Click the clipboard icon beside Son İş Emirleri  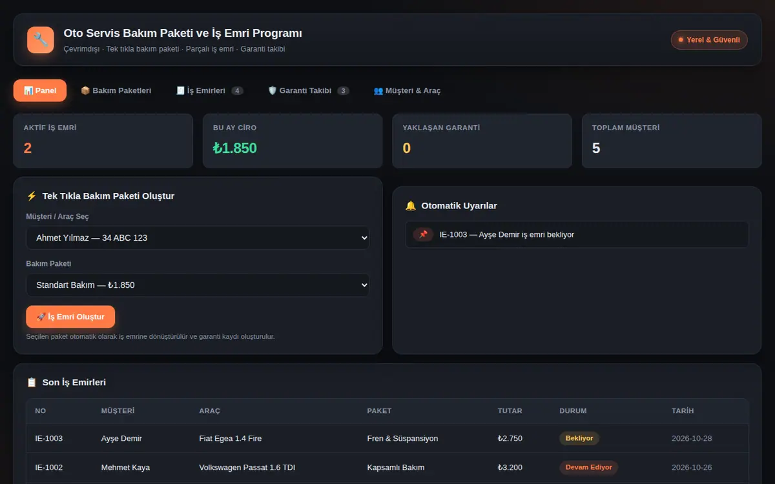coord(32,383)
